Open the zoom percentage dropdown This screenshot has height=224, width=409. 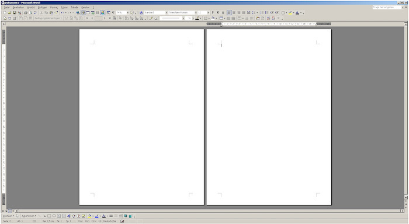(x=128, y=12)
